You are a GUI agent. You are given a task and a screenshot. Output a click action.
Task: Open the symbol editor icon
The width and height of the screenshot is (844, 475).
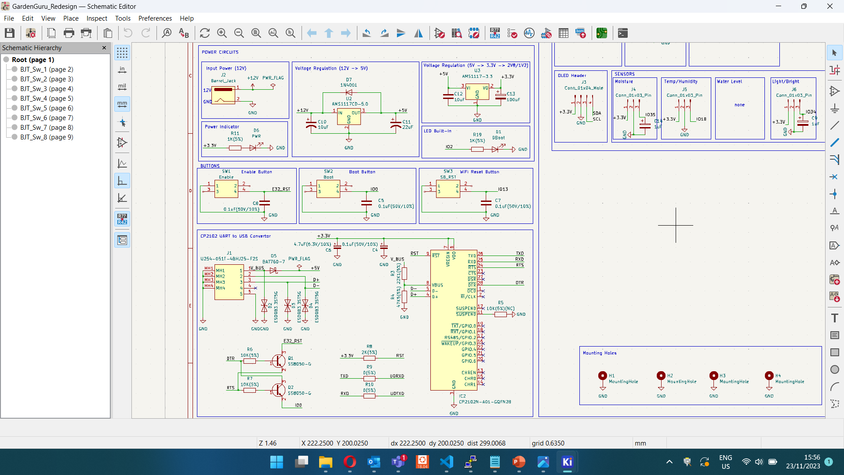(x=440, y=33)
